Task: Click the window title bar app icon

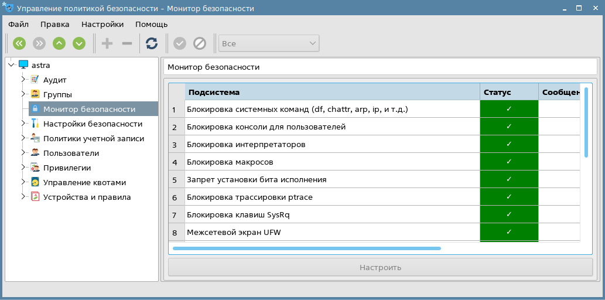Action: [x=7, y=8]
